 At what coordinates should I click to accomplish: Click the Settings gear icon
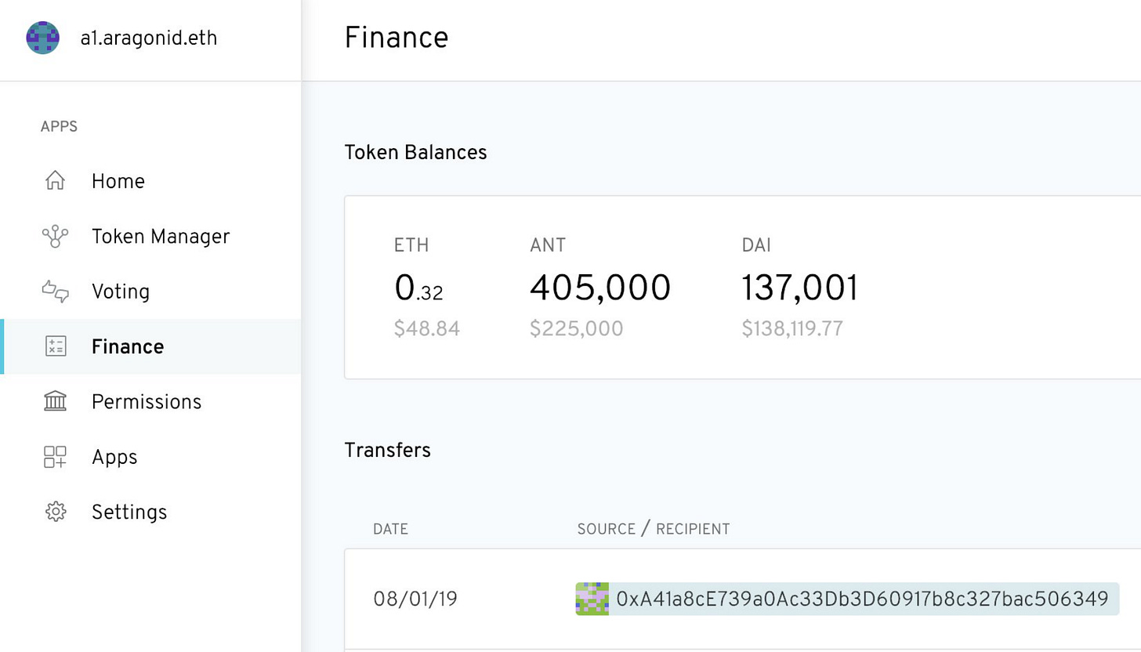55,512
